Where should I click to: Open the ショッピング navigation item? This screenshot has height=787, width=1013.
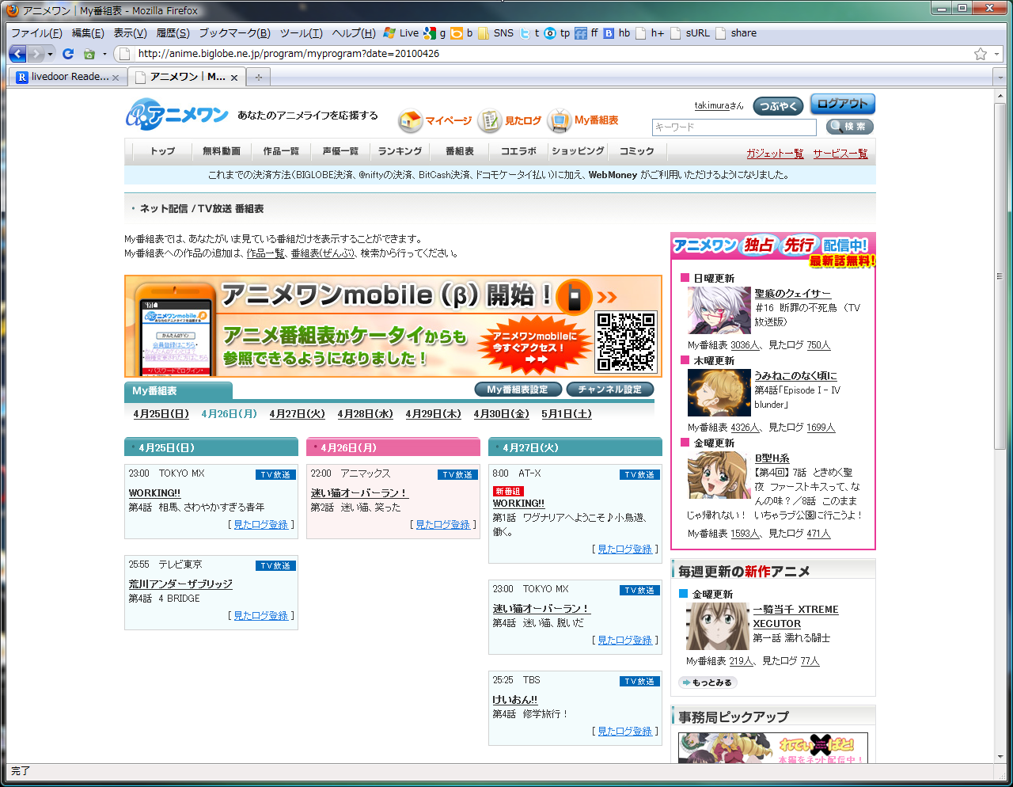point(578,151)
